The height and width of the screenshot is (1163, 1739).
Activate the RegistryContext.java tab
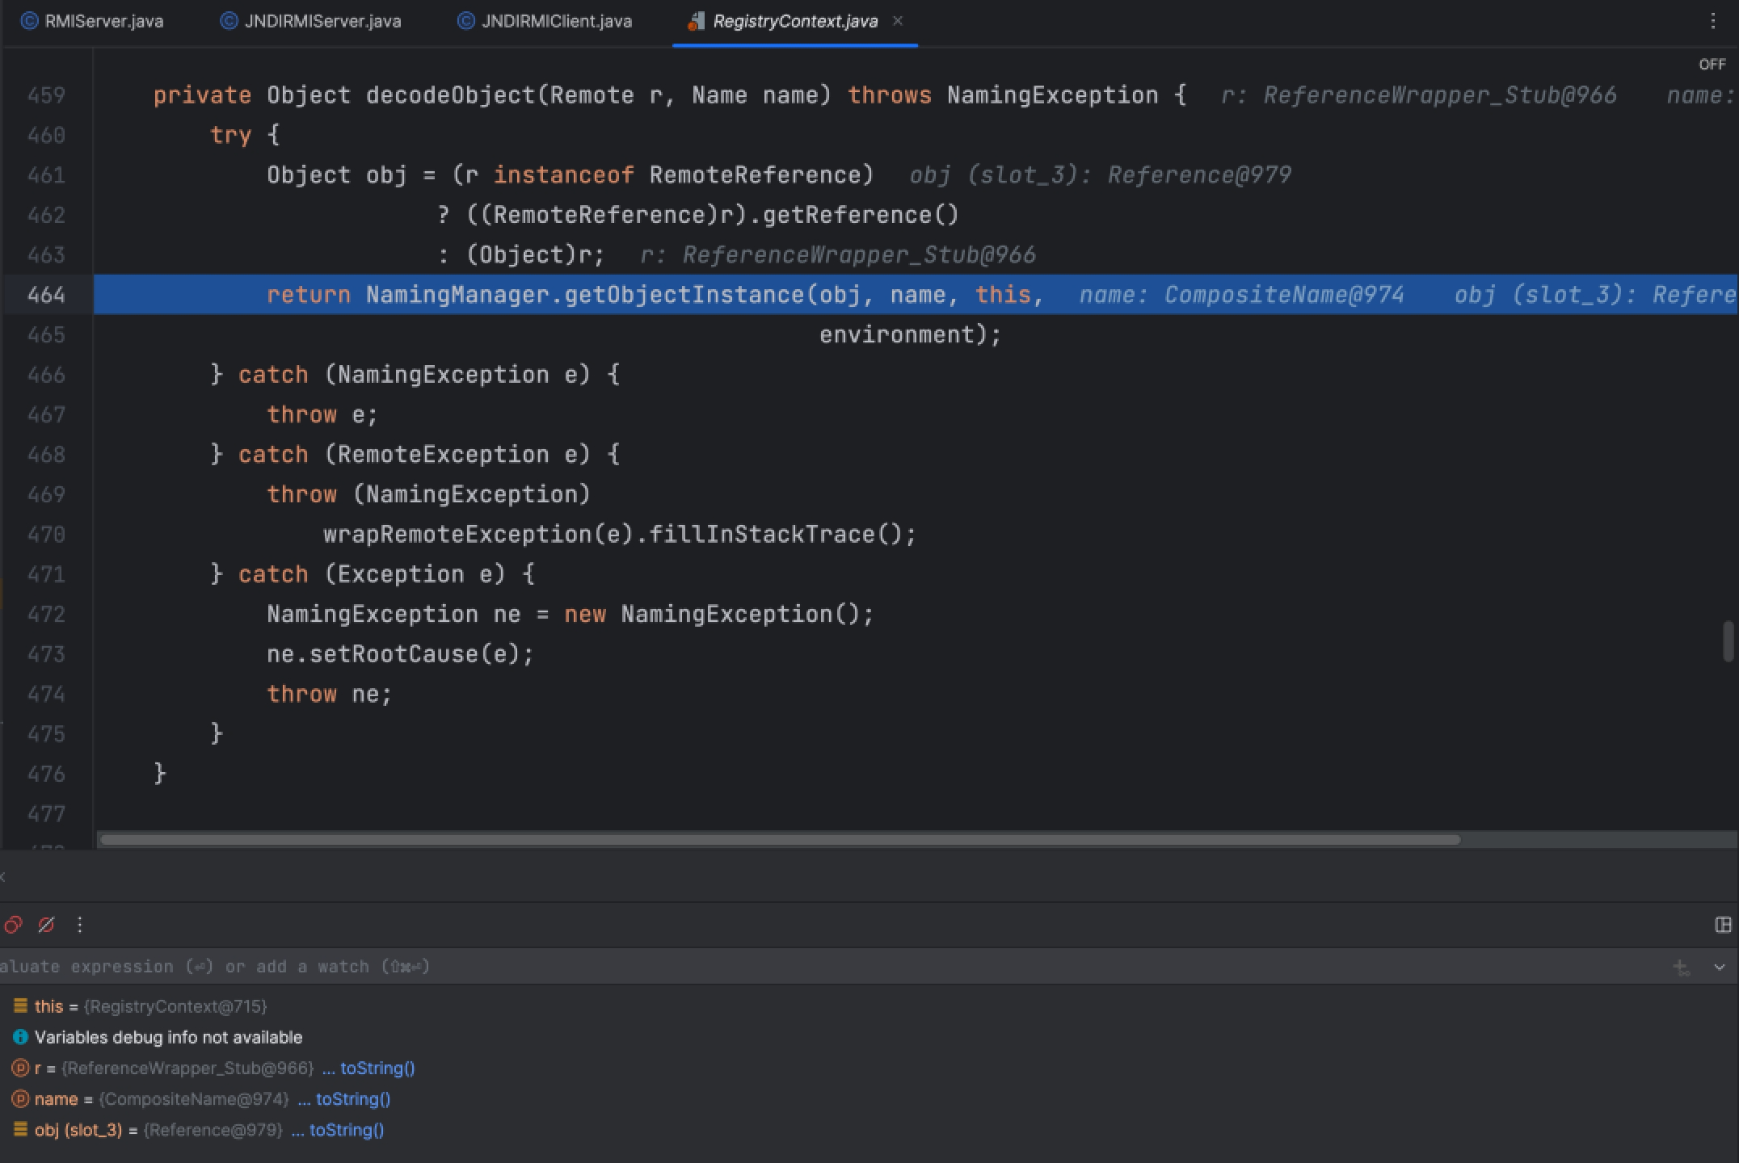(795, 21)
